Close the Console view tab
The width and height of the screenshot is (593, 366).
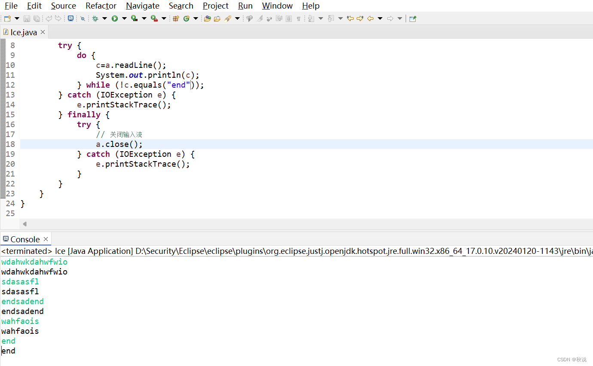click(x=46, y=239)
